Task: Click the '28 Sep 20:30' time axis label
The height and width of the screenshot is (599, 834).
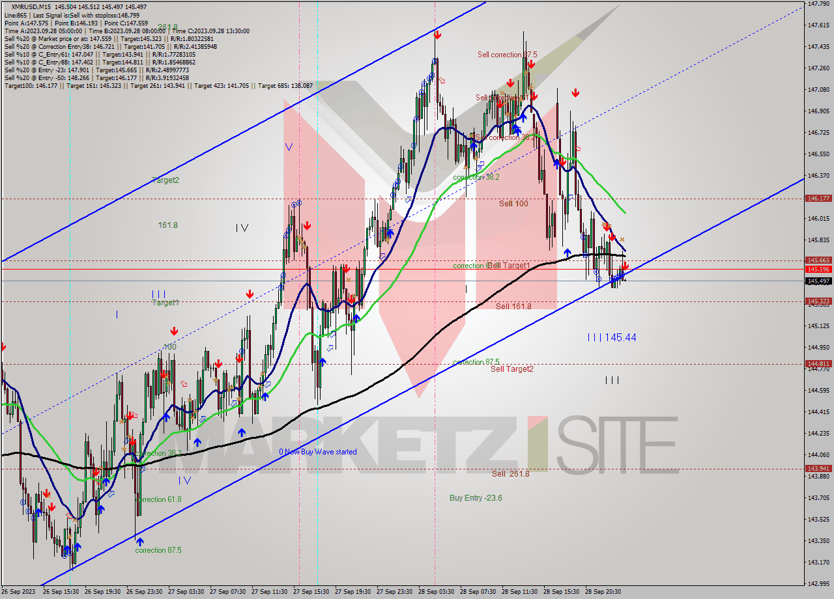Action: click(603, 592)
